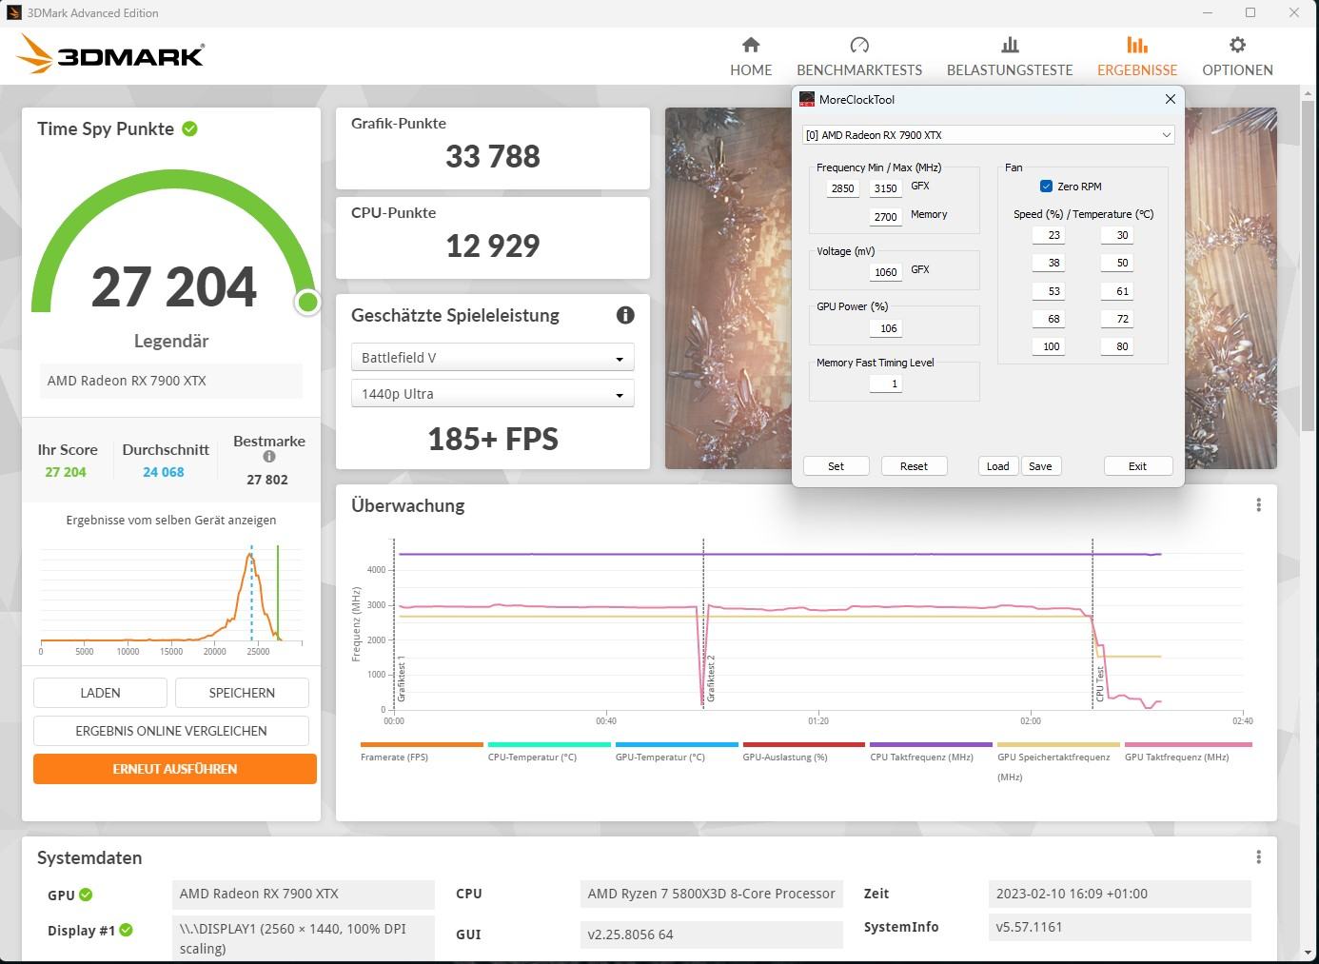Click fan temperature field 30
Screen dimensions: 1319x964
[1117, 235]
